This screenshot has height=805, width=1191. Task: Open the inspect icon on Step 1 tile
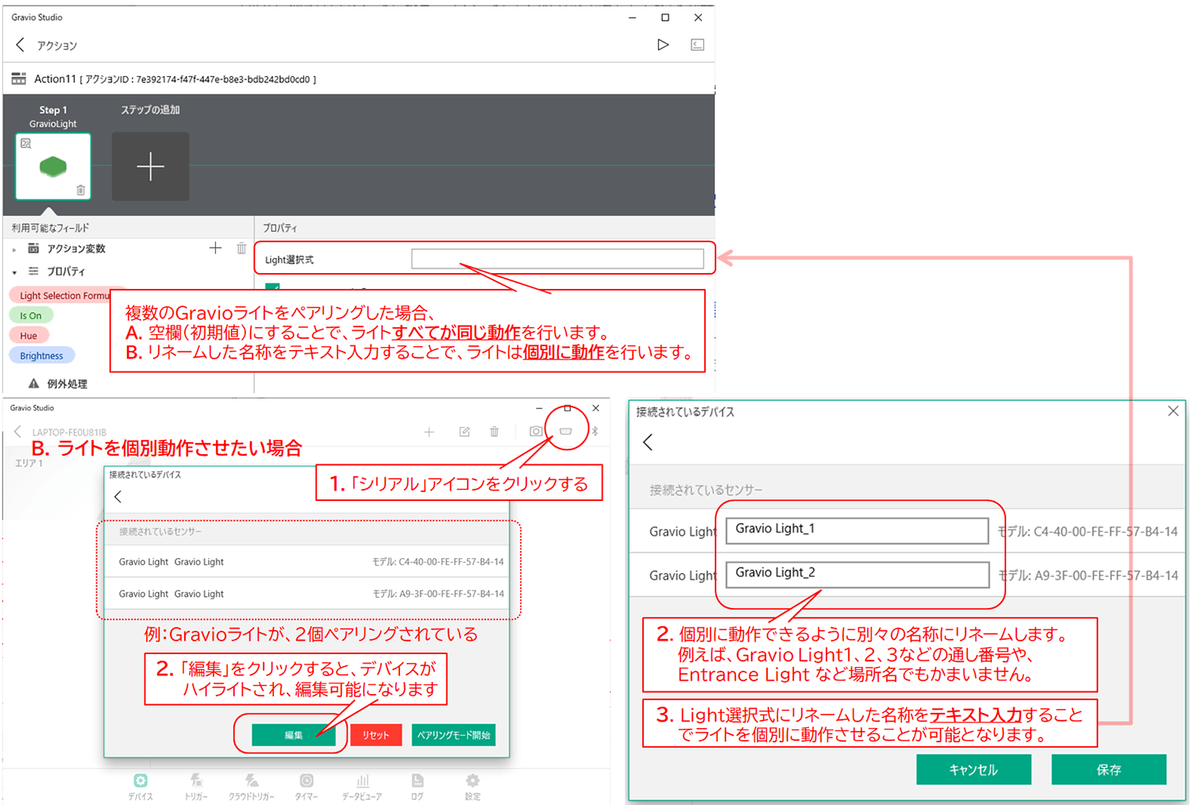(x=25, y=144)
